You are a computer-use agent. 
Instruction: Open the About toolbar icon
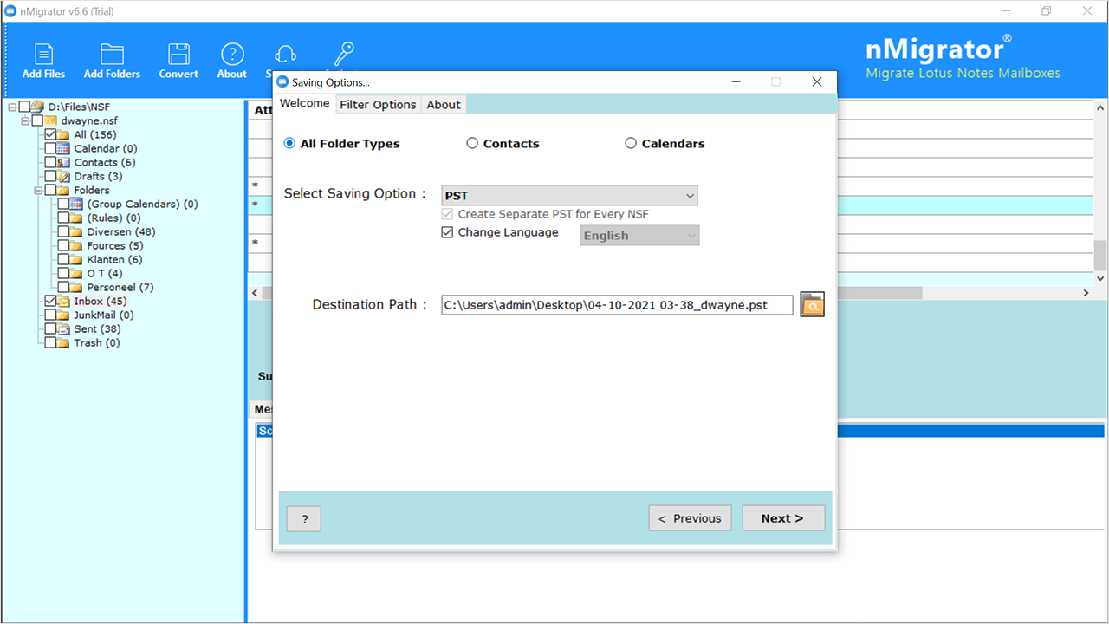(232, 54)
